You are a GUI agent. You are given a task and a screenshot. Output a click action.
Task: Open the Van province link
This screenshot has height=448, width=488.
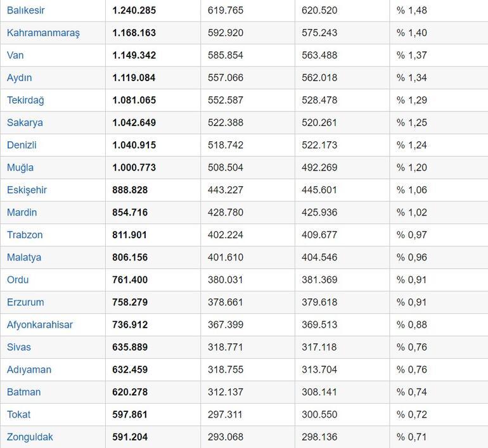coord(15,55)
